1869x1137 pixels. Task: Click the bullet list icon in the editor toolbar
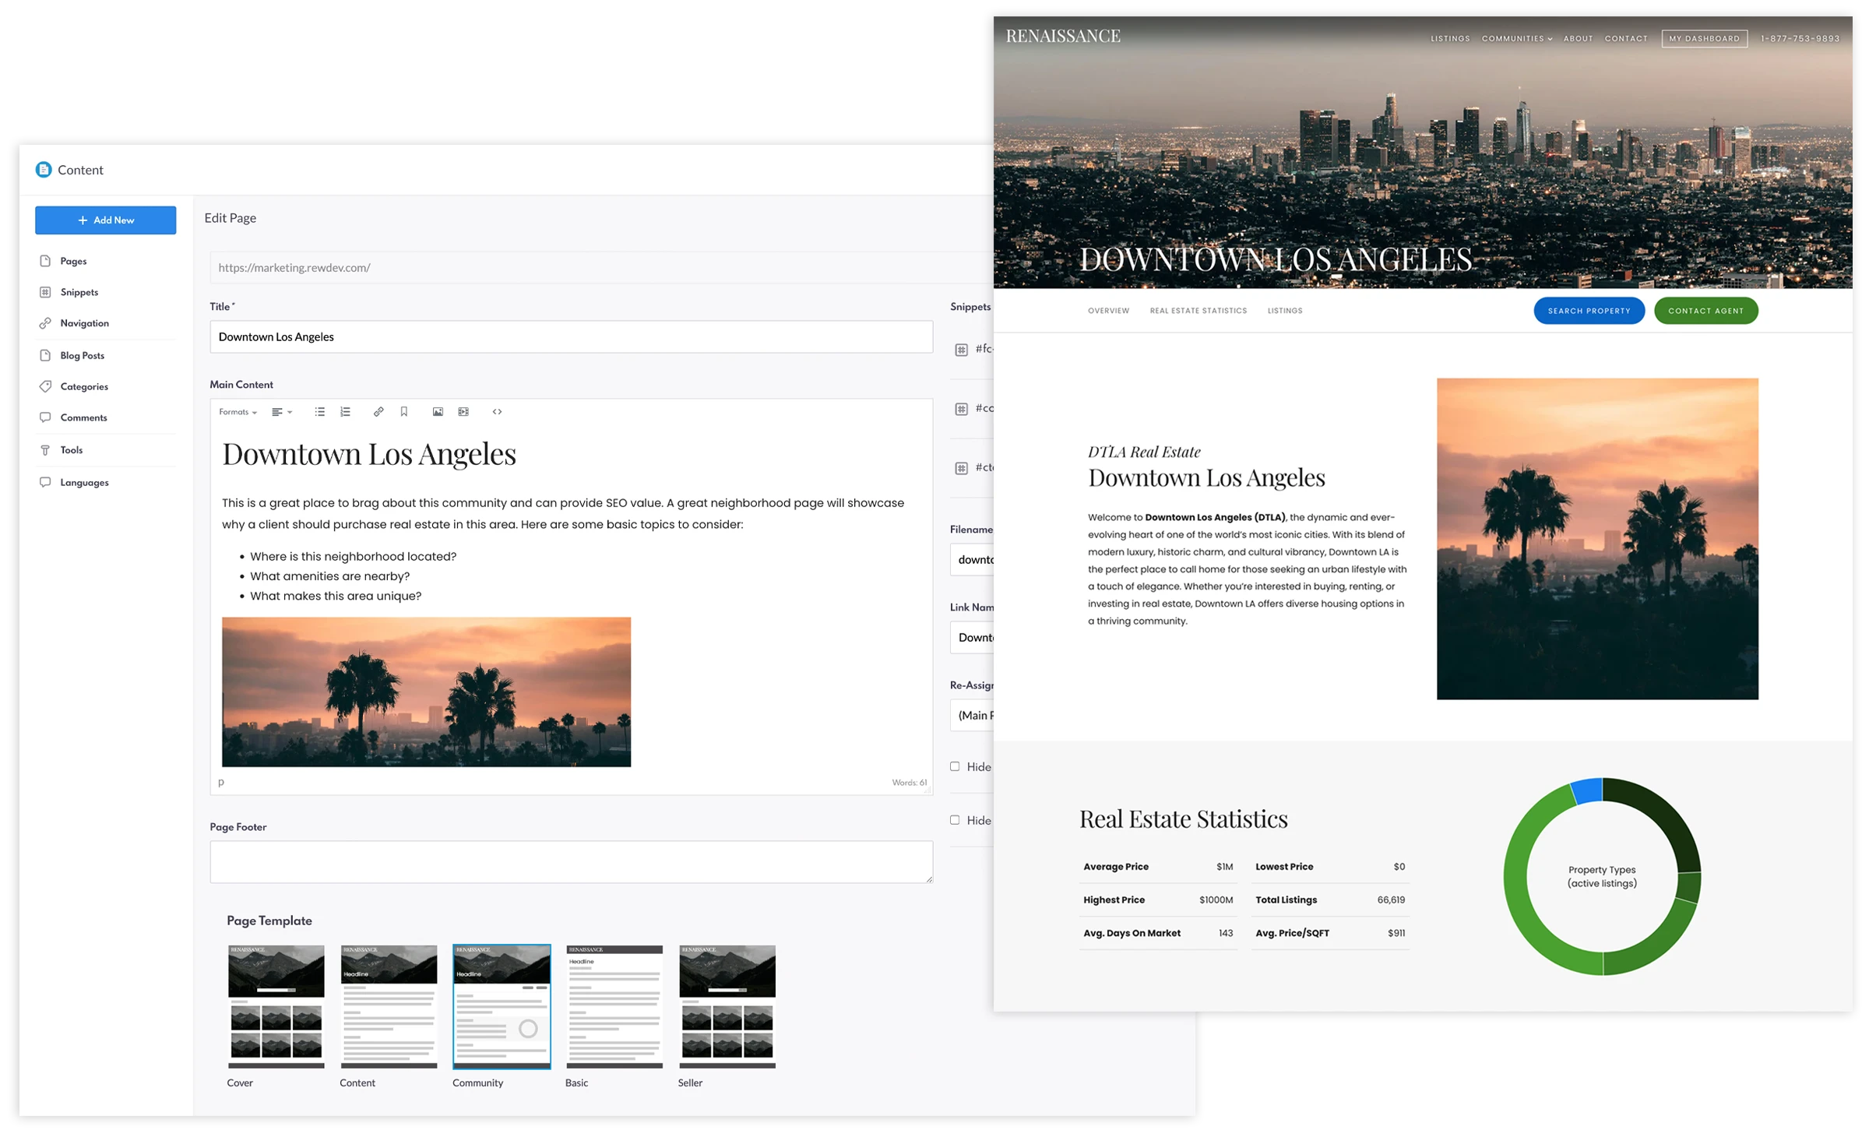point(319,412)
